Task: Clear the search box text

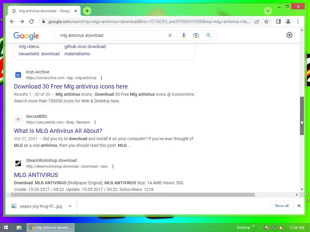Action: pos(170,35)
